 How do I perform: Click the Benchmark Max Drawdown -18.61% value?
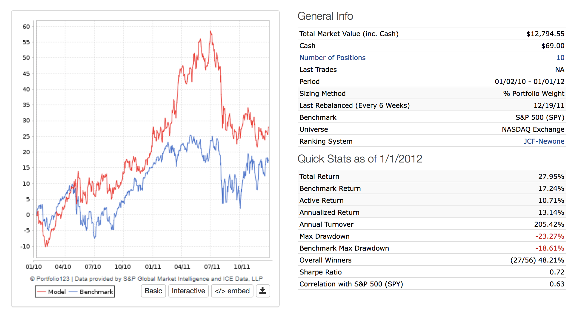(x=550, y=248)
